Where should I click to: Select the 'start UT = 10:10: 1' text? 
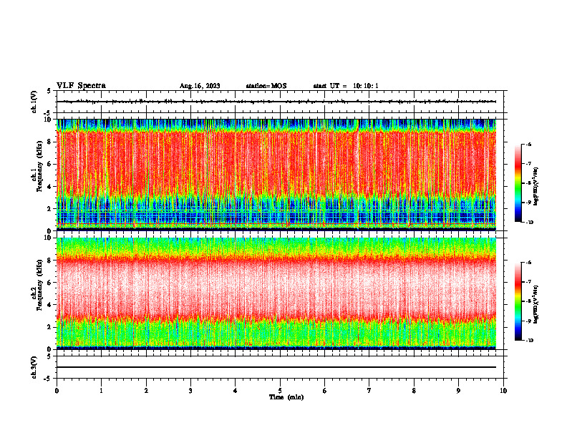(346, 86)
